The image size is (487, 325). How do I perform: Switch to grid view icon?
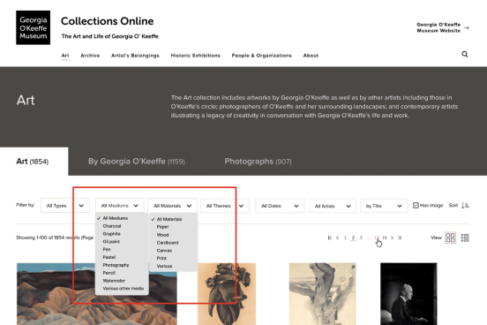click(x=450, y=238)
